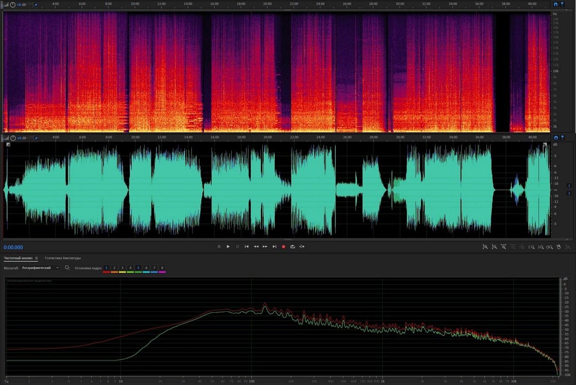Click the Fast Forward icon
The image size is (576, 385).
coord(265,247)
